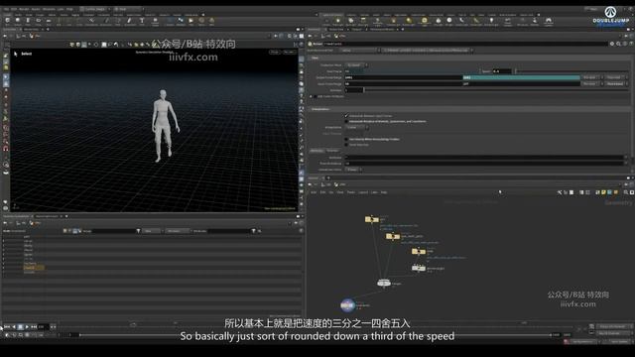This screenshot has width=635, height=357.
Task: Open the Assets menu
Action: (x=36, y=9)
